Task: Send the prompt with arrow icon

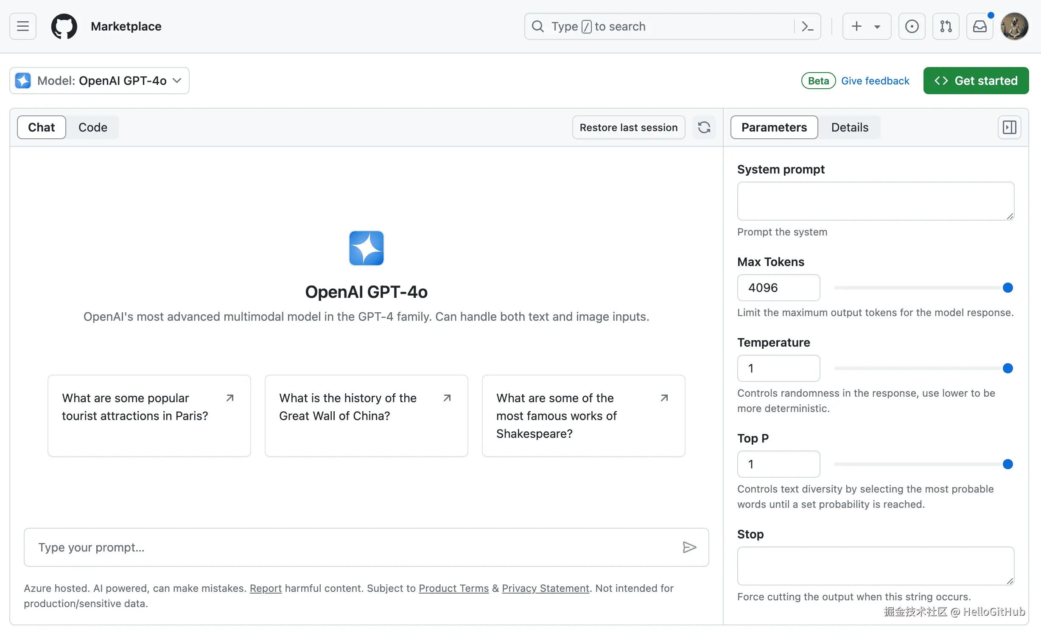Action: coord(689,547)
